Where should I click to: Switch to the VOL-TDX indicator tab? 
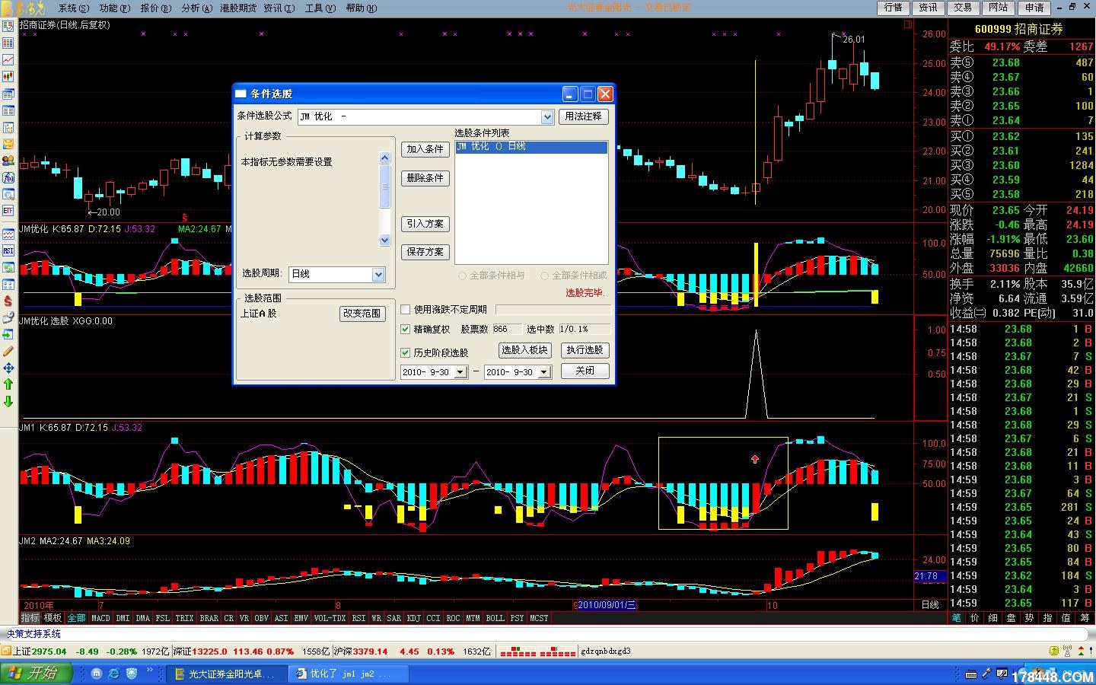[330, 618]
